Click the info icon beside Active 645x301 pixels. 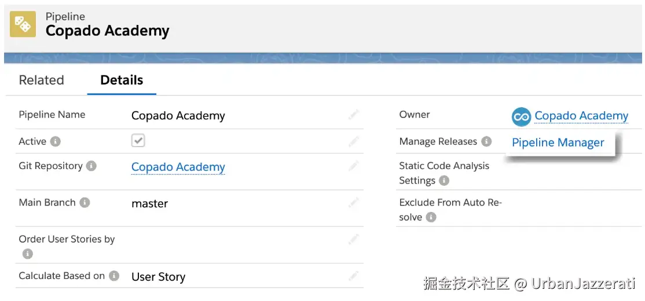point(56,141)
